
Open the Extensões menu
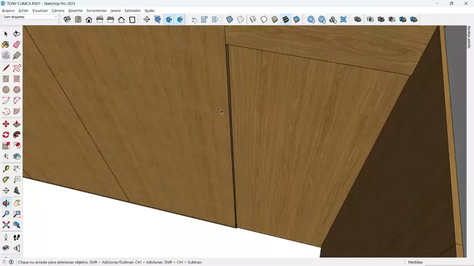coord(133,11)
